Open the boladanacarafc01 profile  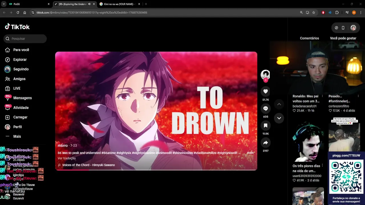pyautogui.click(x=305, y=106)
